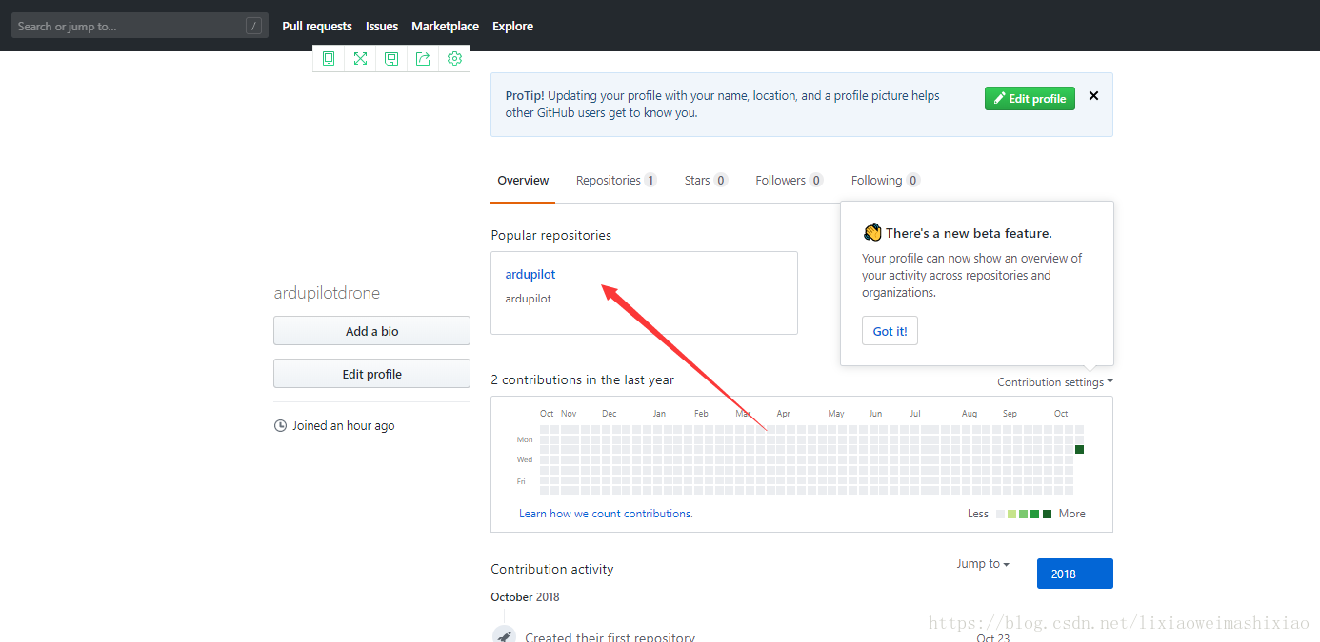Focus the Search or jump to field

tap(138, 26)
